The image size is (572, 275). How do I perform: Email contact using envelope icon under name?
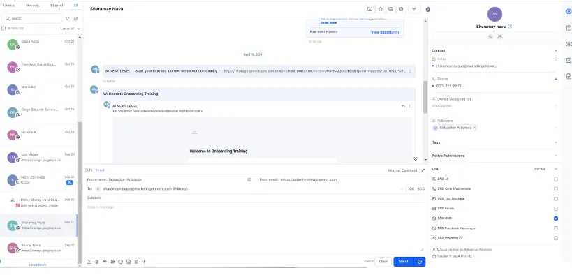[x=500, y=36]
